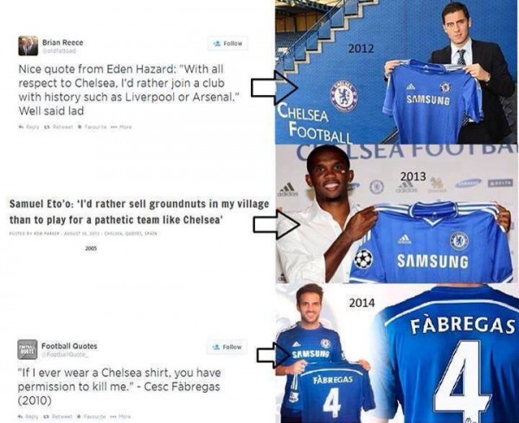Viewport: 519px width, 423px height.
Task: Retweet the Eden Hazard quote tweet
Action: [x=58, y=127]
